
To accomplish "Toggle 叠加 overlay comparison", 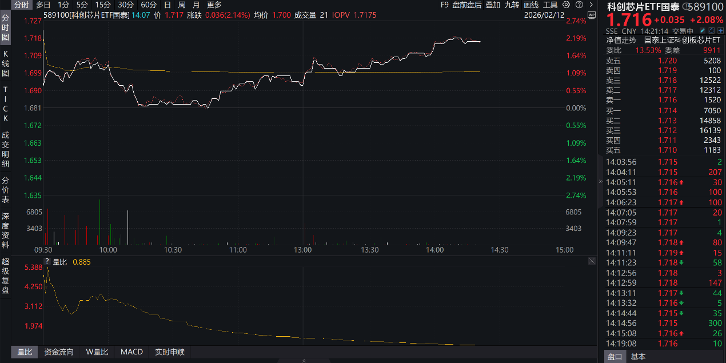I will point(492,5).
